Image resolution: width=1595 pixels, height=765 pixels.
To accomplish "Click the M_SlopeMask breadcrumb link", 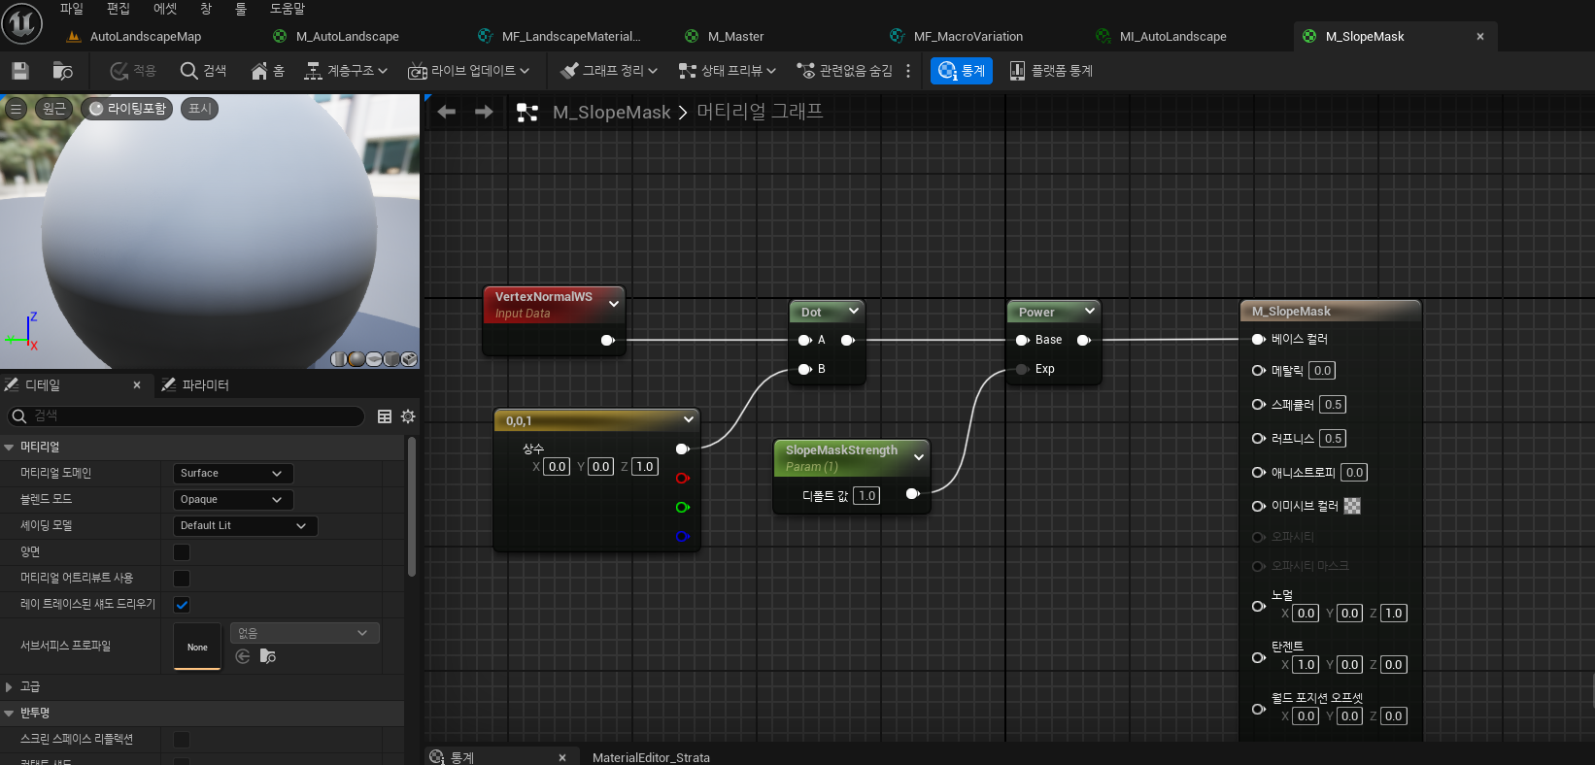I will 612,113.
